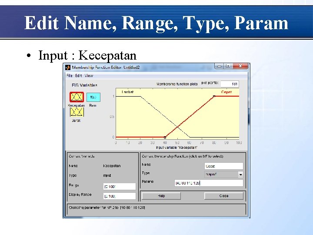
Task: Click the 'FIS Variables' heading
Action: (84, 85)
